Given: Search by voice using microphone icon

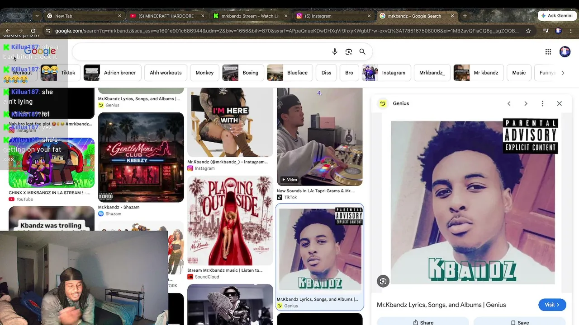Looking at the screenshot, I should click(335, 52).
